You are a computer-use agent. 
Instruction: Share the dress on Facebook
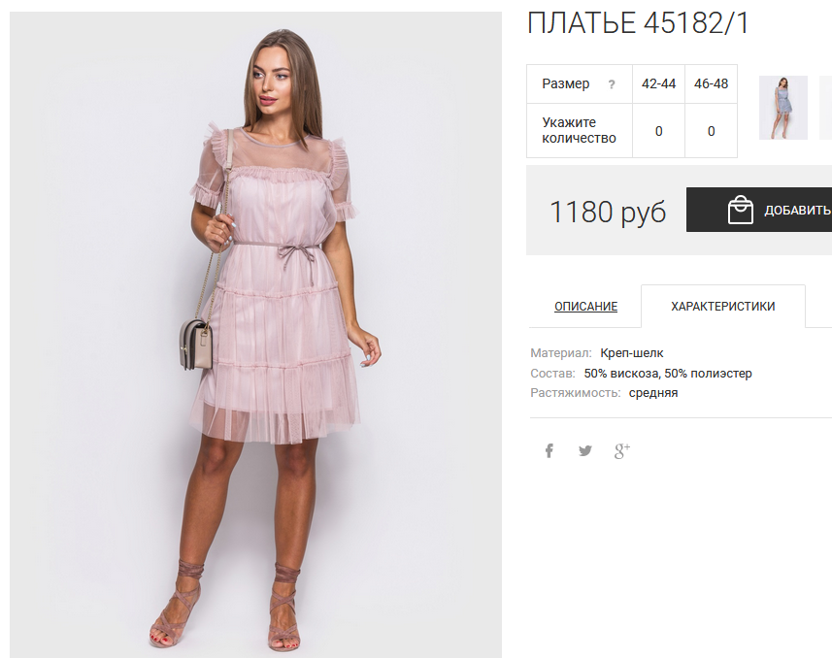click(549, 451)
